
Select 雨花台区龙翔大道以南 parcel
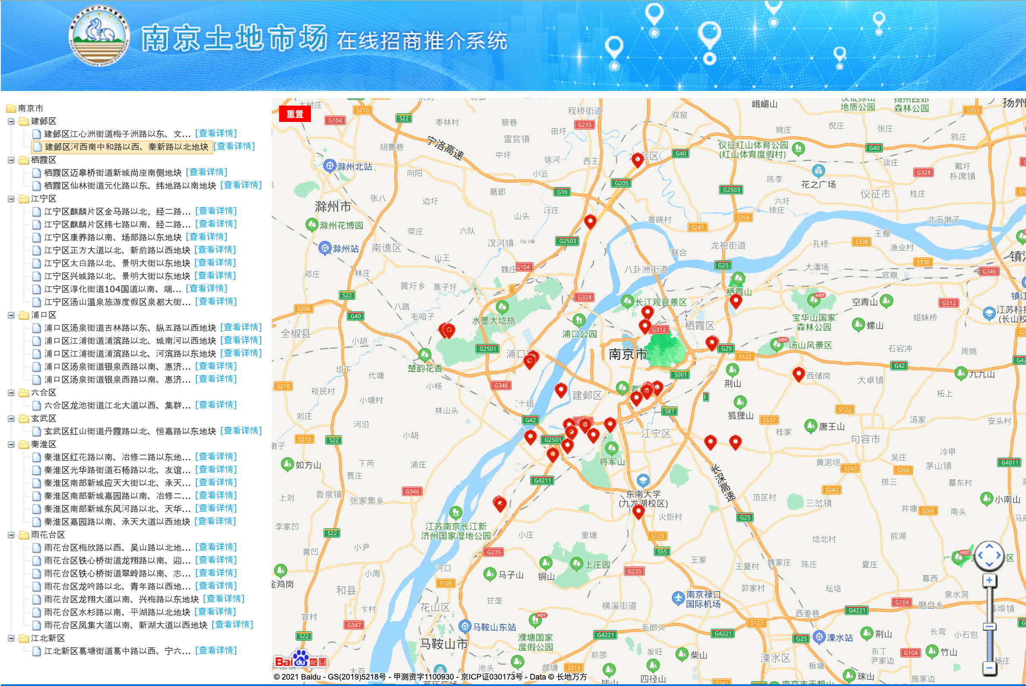[121, 599]
